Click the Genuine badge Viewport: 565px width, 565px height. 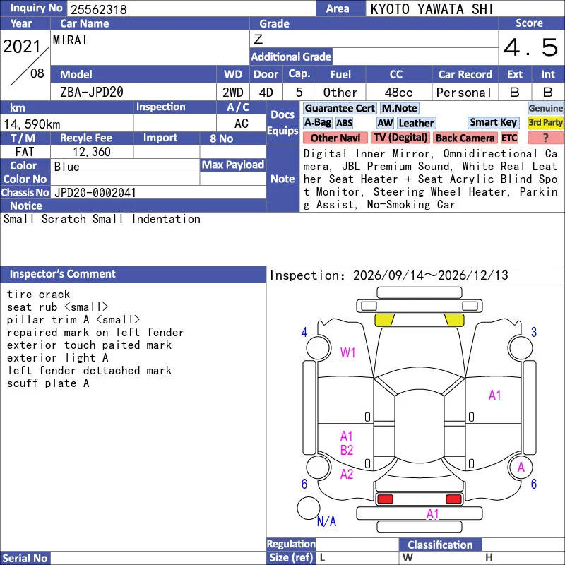click(x=545, y=108)
